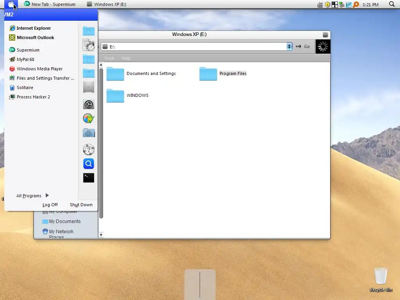Viewport: 400px width, 300px height.
Task: Click the yellow security shield tray icon
Action: pyautogui.click(x=327, y=5)
